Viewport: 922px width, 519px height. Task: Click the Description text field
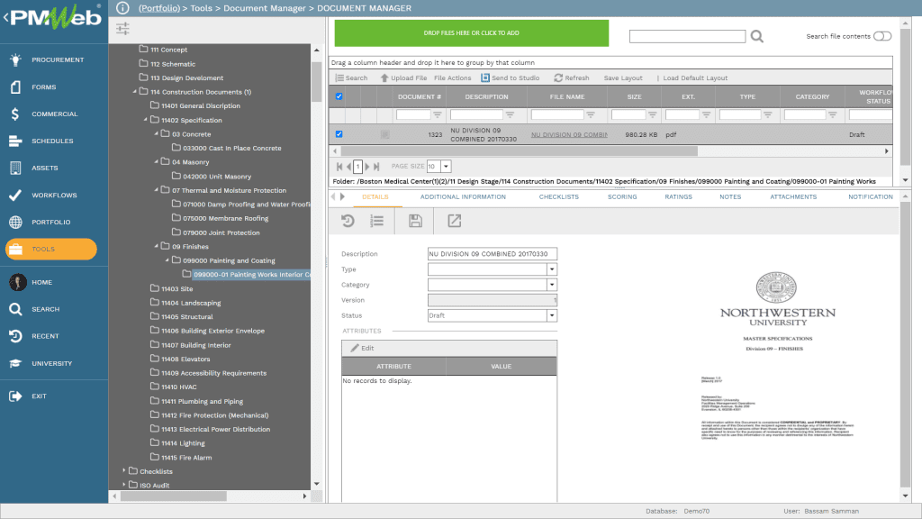point(493,253)
